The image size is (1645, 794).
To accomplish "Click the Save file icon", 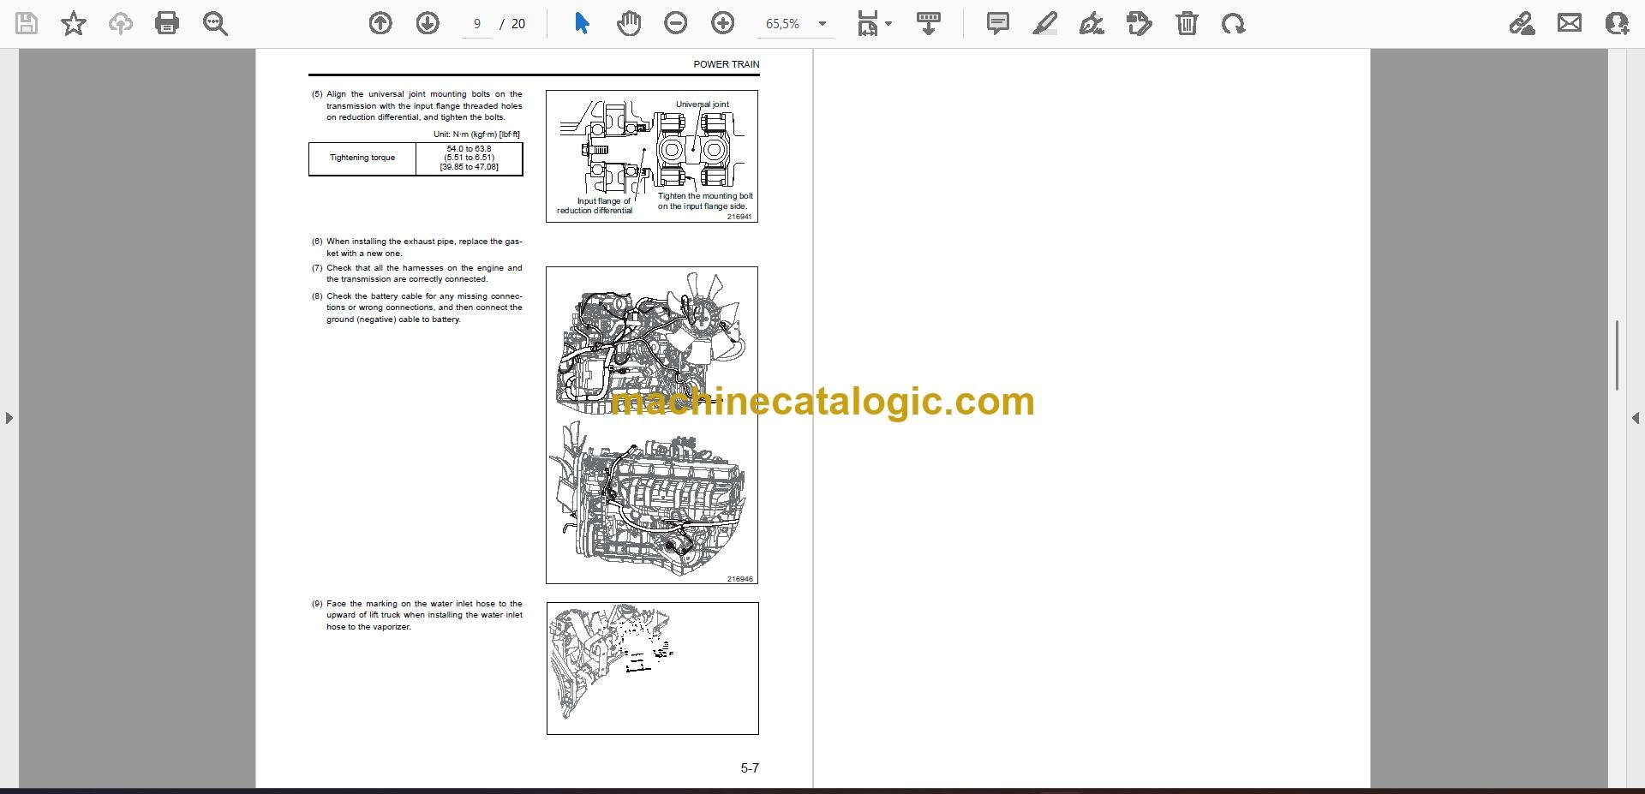I will pos(27,23).
